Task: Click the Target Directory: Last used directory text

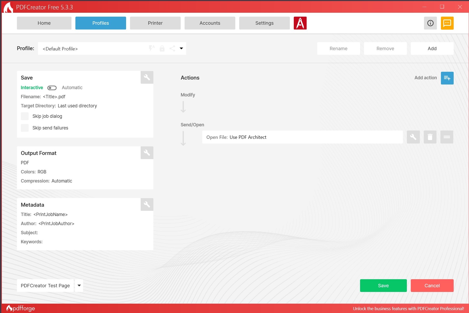Action: coord(59,106)
